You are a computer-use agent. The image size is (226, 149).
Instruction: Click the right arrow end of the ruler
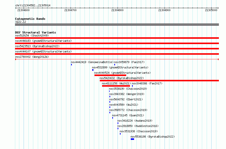pos(218,8)
